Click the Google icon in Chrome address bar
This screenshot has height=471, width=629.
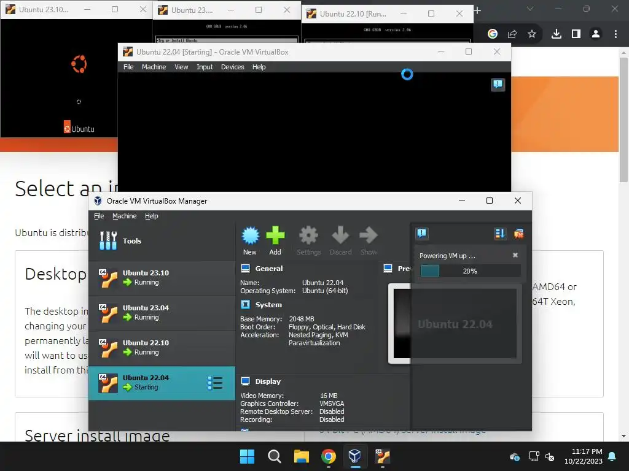click(x=493, y=34)
